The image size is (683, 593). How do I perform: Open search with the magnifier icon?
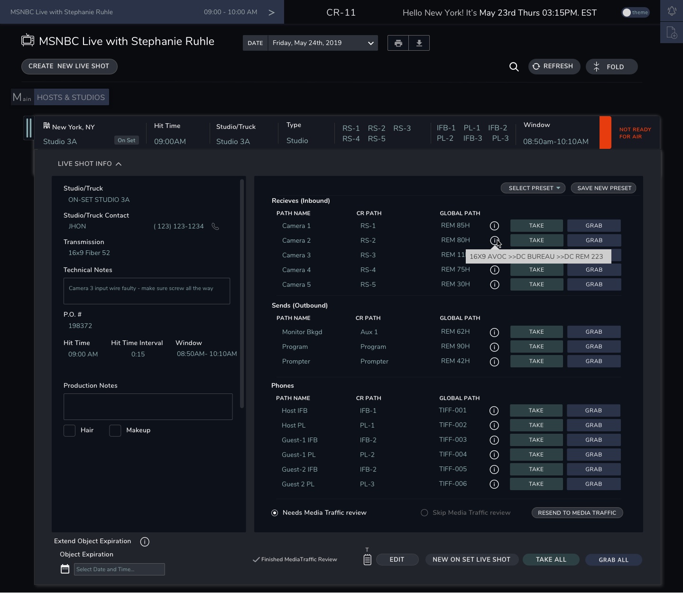[514, 67]
